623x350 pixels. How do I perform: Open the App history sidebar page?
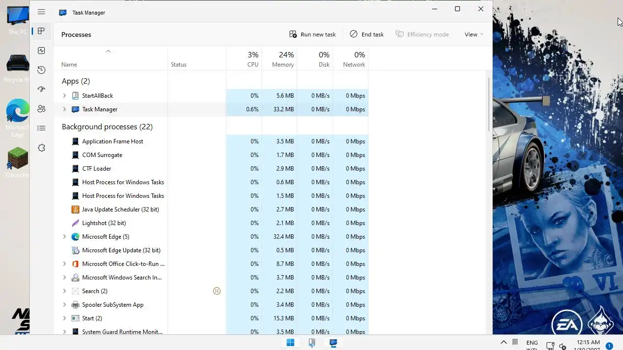41,70
